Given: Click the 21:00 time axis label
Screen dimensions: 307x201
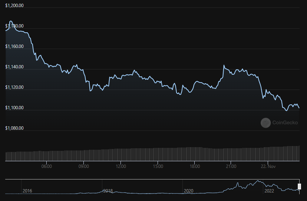Looking at the screenshot, I should [231, 166].
